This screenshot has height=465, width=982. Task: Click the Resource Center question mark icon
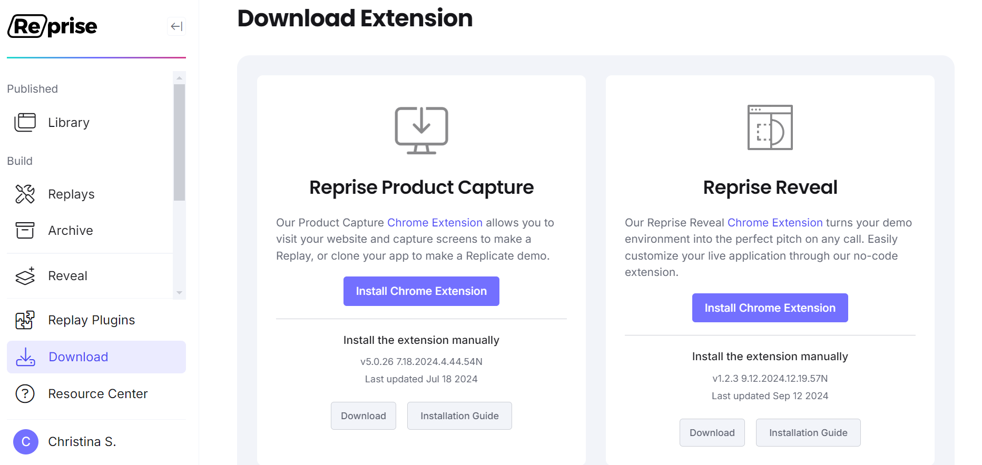(x=25, y=393)
